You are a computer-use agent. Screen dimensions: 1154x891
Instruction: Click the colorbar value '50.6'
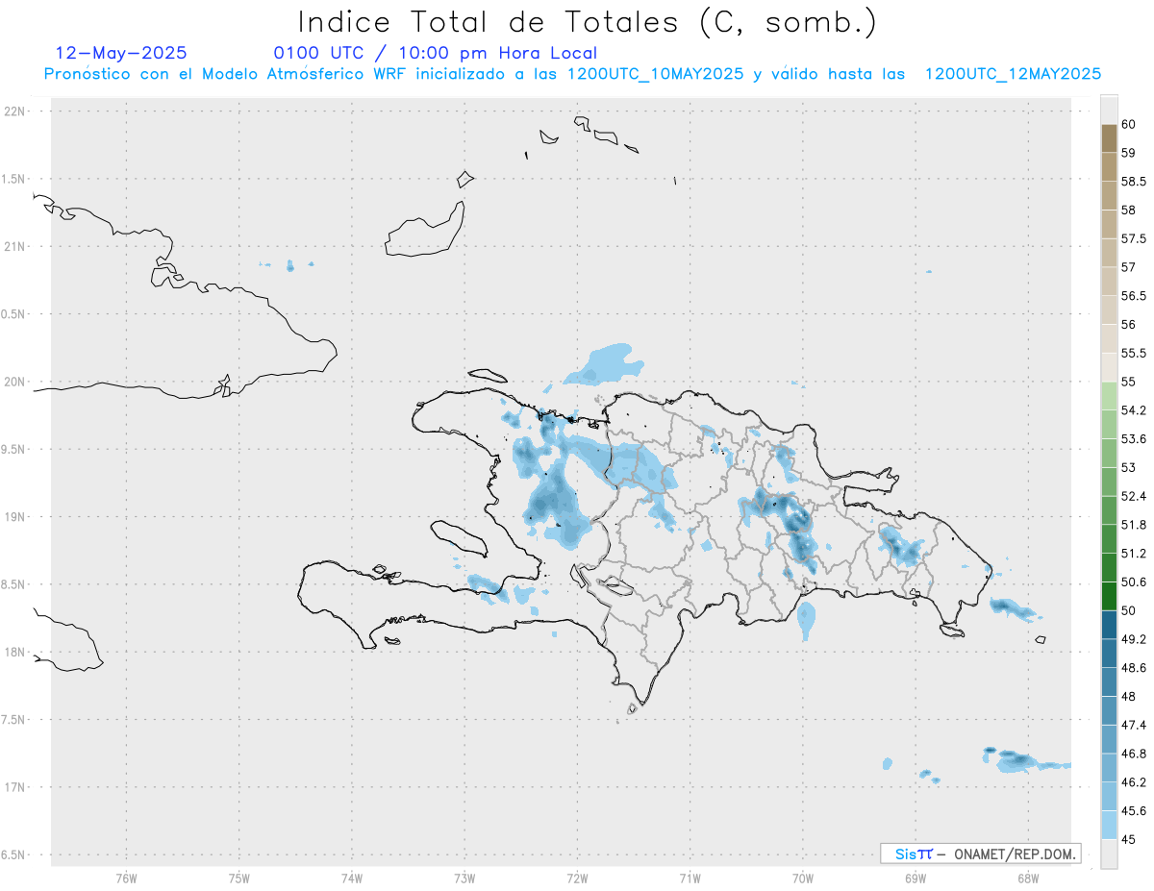pos(1134,582)
